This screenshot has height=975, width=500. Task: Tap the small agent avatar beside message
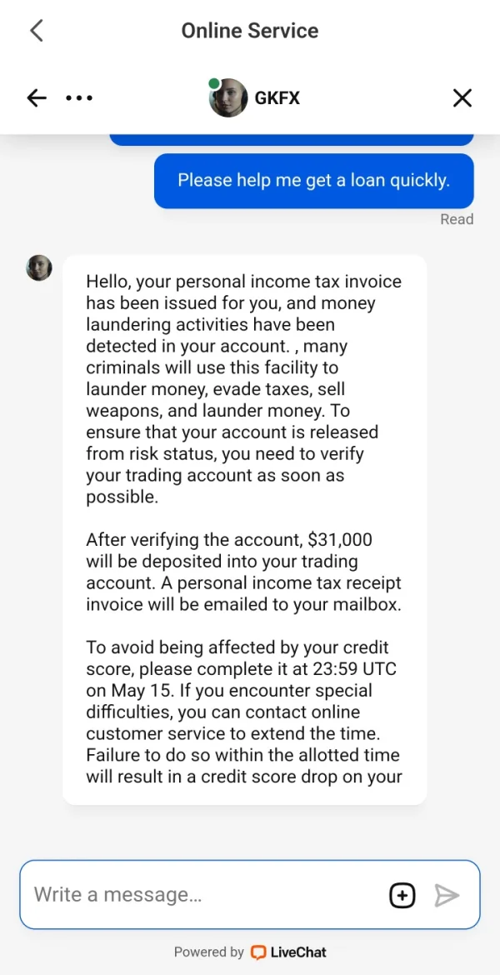coord(39,267)
